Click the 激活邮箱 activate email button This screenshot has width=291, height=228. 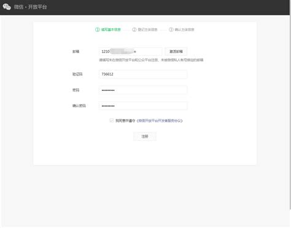[x=176, y=51]
